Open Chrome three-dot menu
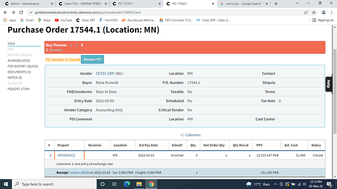 click(x=332, y=13)
